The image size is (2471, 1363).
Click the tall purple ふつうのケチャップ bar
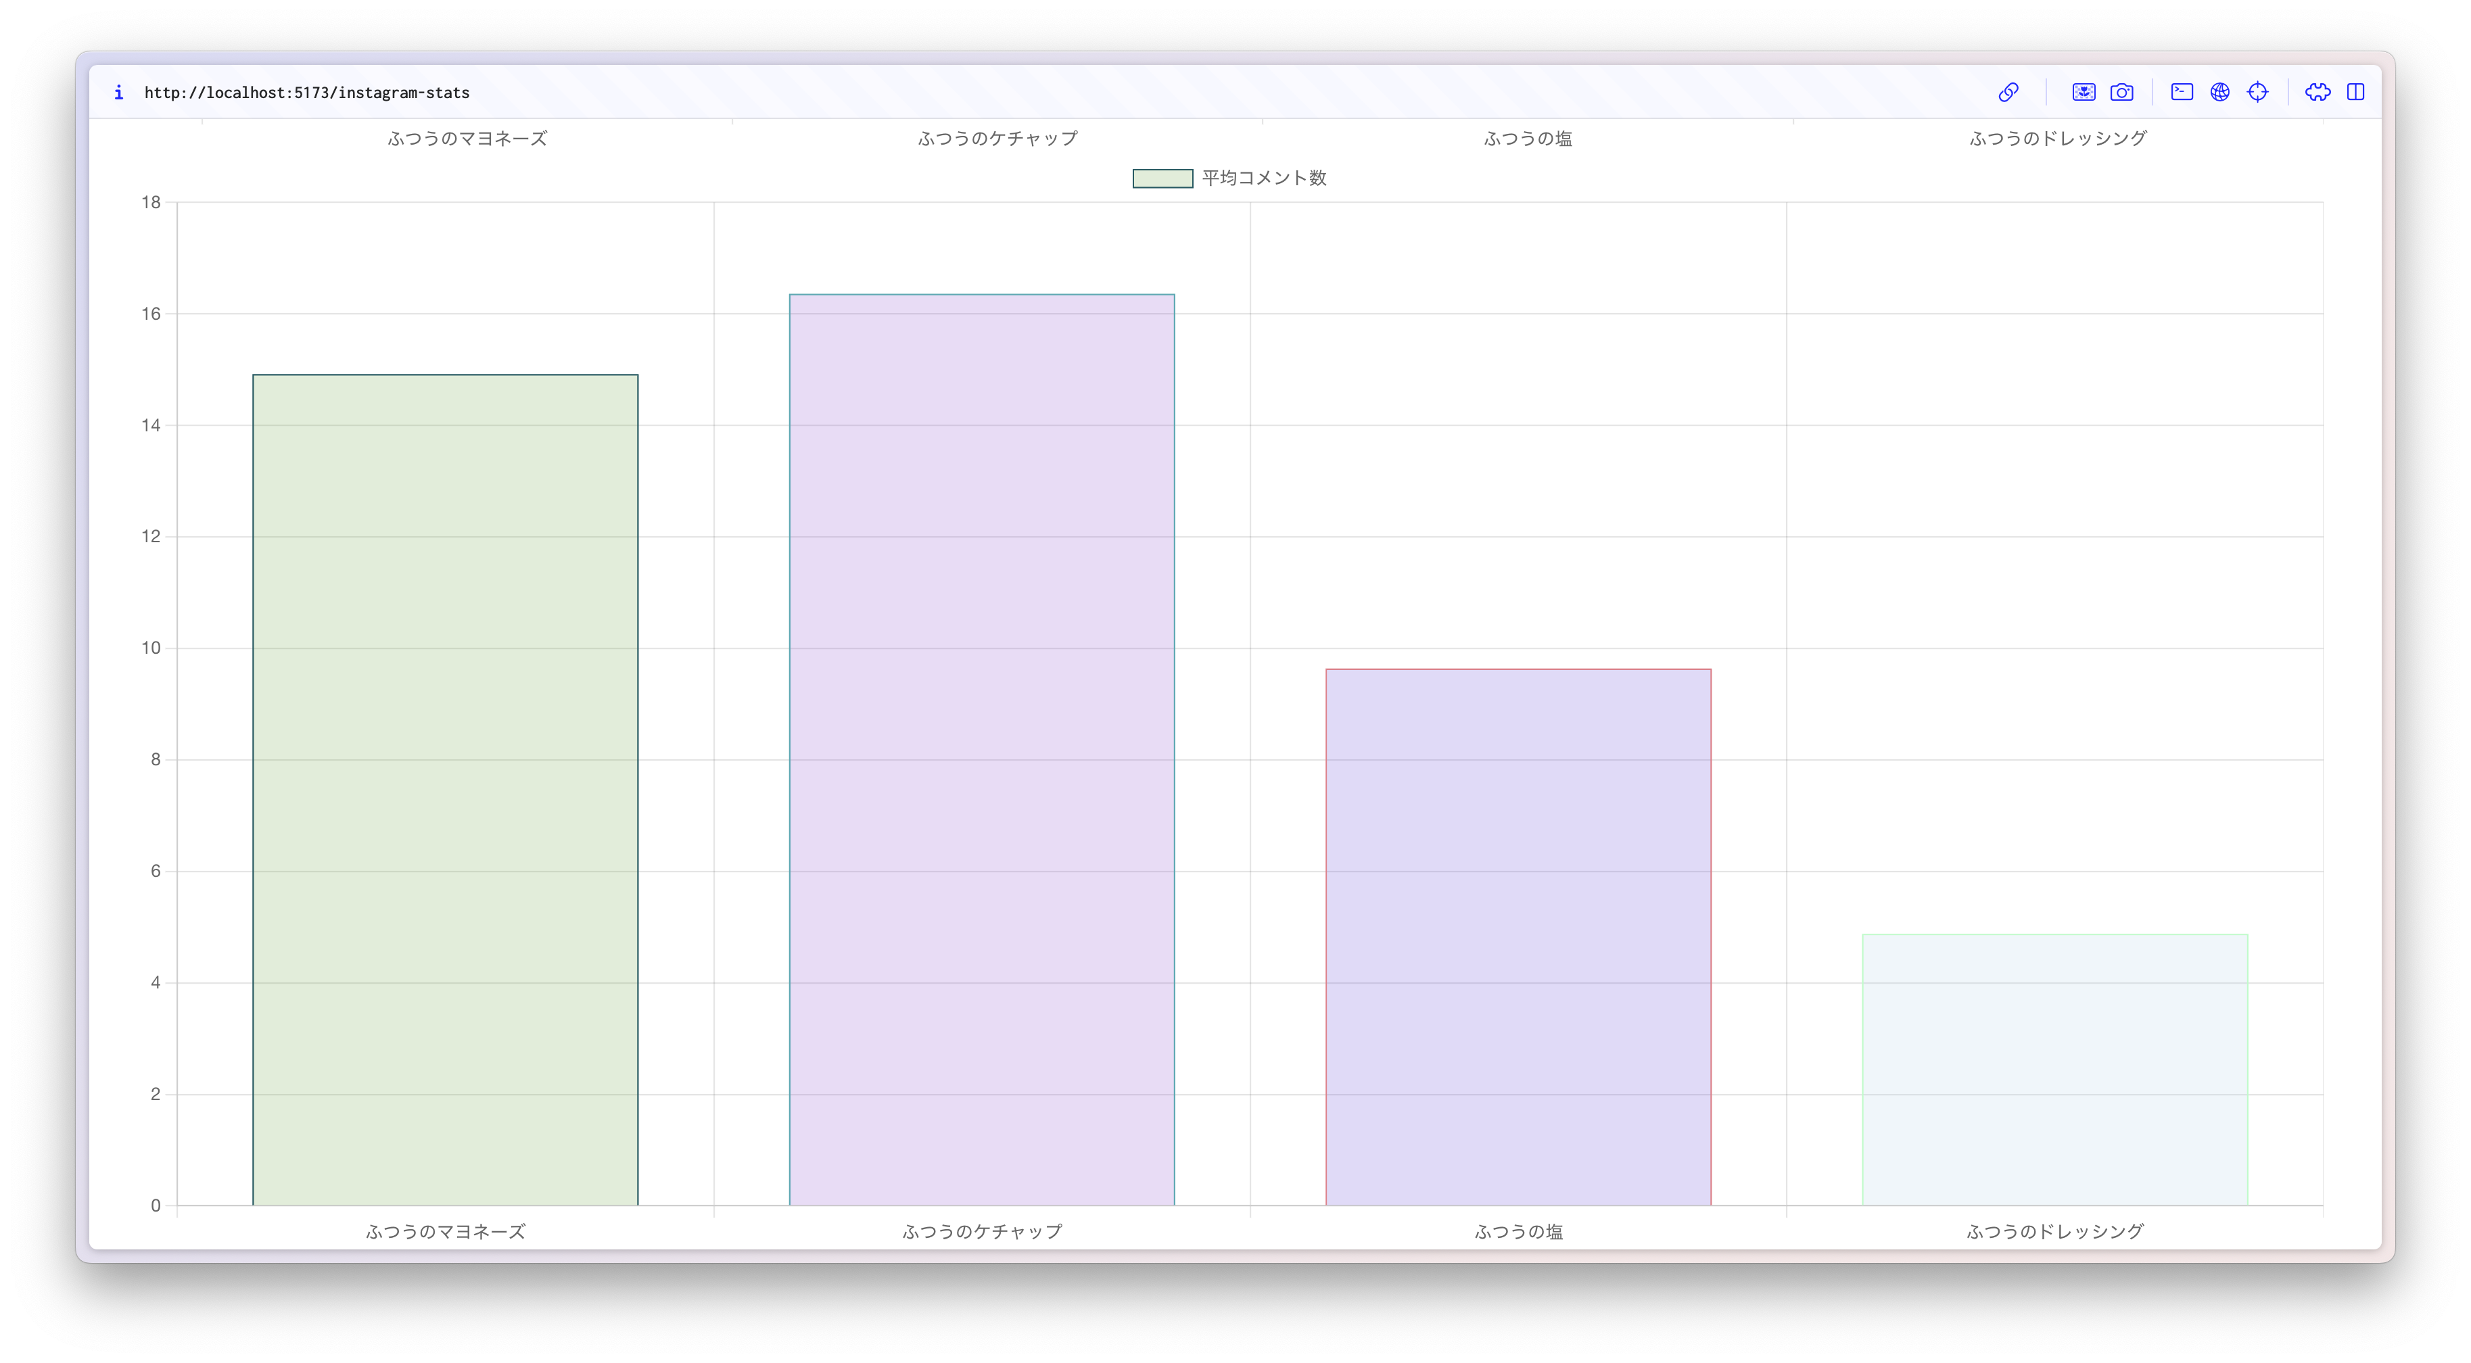981,749
